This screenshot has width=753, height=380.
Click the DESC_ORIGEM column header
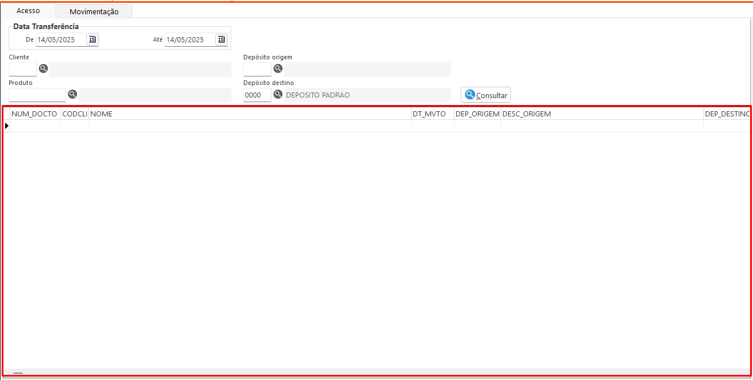click(x=602, y=114)
